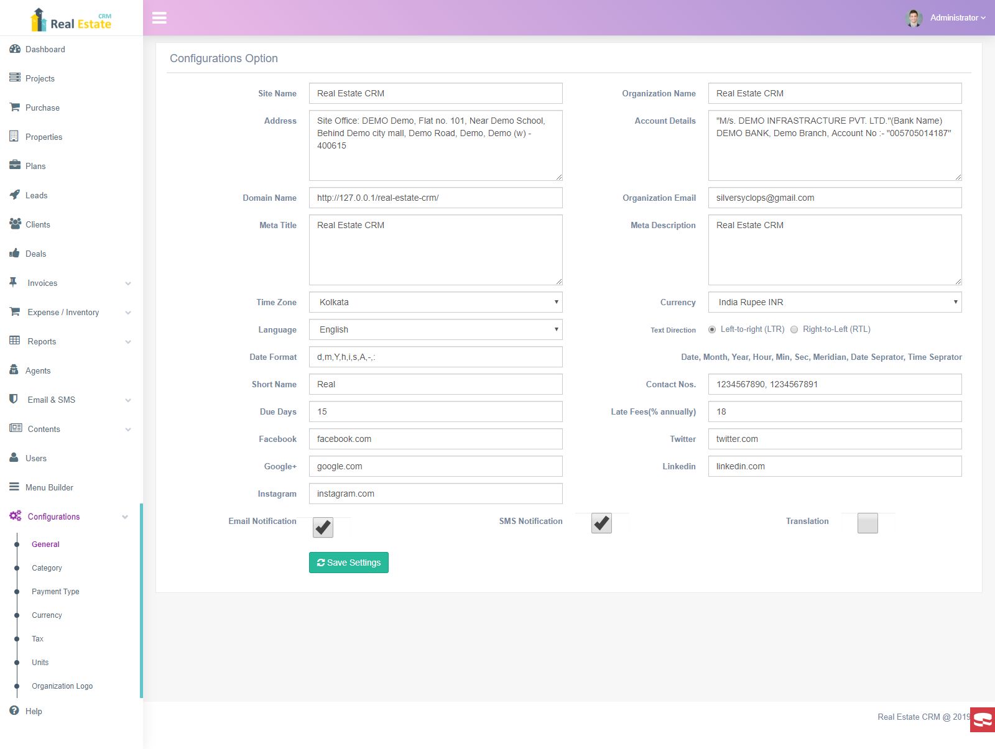Click the Facebook URL input field
This screenshot has height=749, width=995.
[x=435, y=439]
